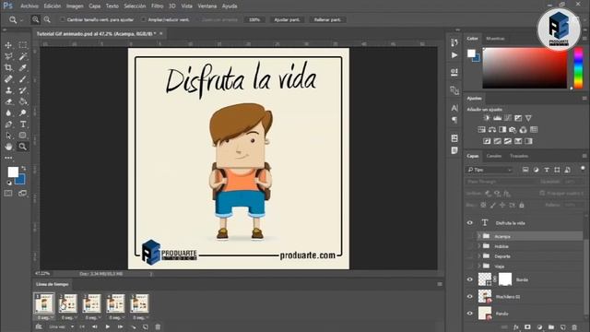Show the Deporte group visibility
The height and width of the screenshot is (332, 590).
click(x=470, y=256)
